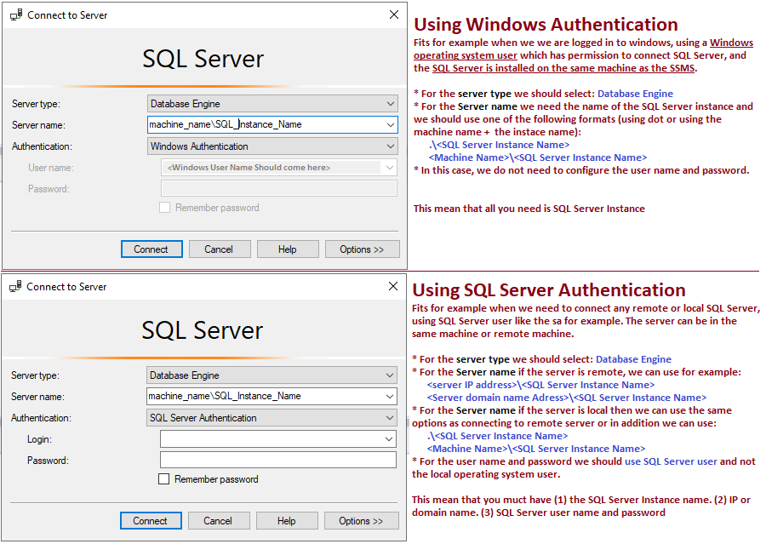Click Help button in top dialog
Image resolution: width=772 pixels, height=544 pixels.
pos(288,249)
